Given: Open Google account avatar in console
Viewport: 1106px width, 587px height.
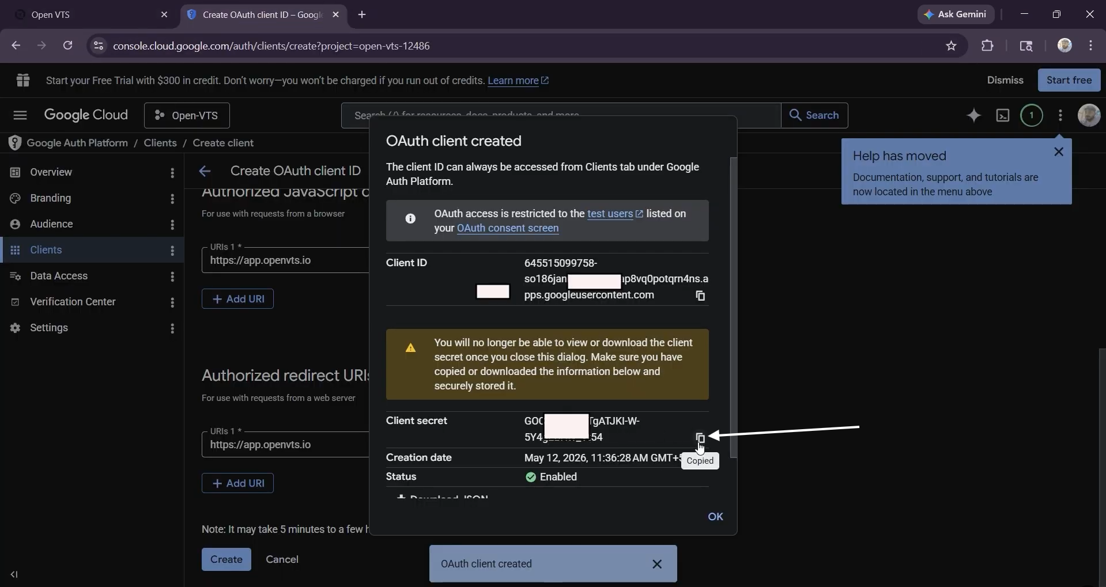Looking at the screenshot, I should click(1089, 115).
